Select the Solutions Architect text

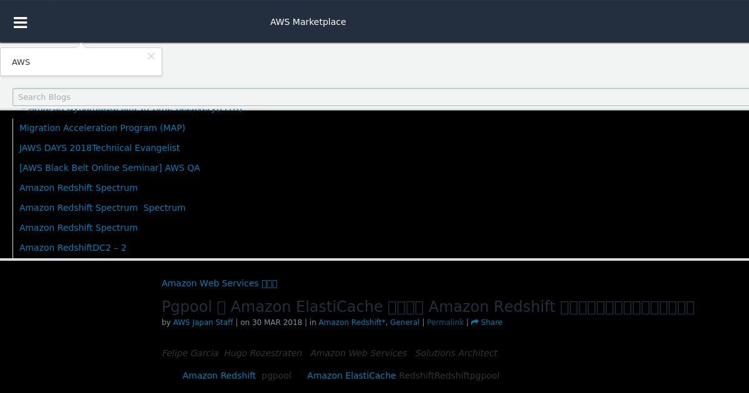pos(456,353)
